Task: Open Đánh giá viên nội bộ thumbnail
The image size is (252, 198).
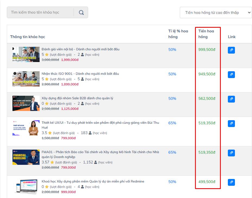Action: coord(26,54)
